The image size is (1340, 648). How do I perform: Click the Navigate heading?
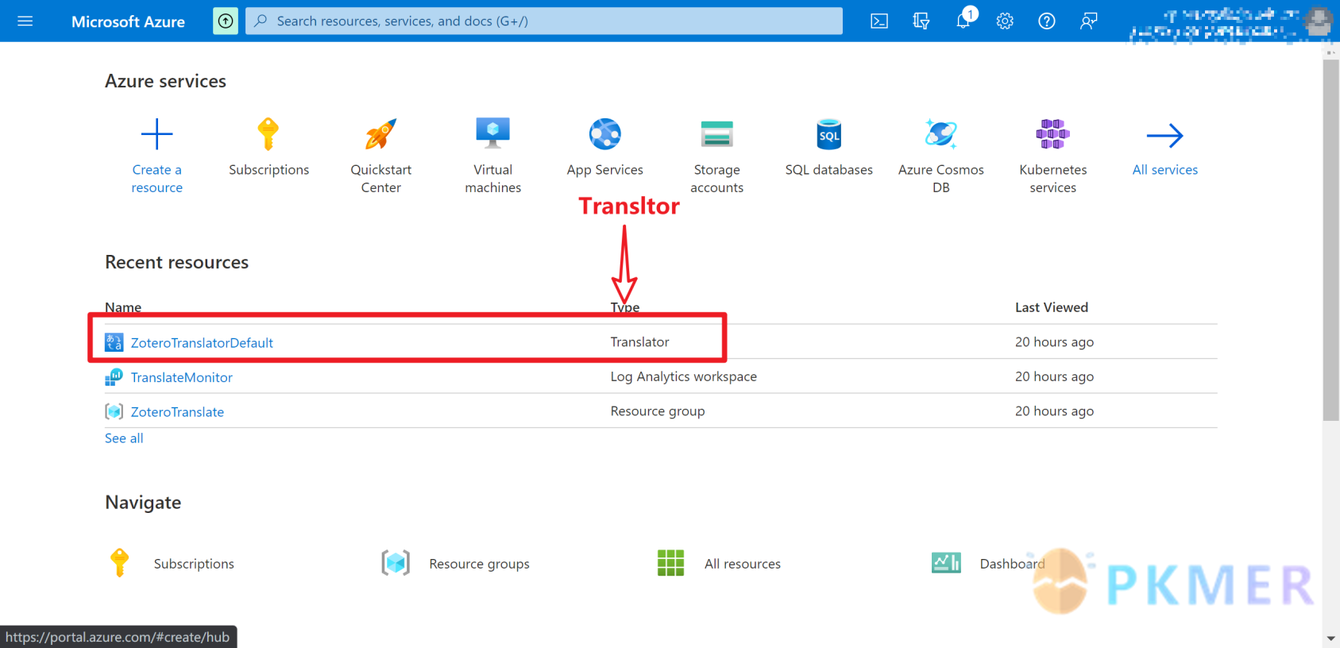click(x=143, y=503)
